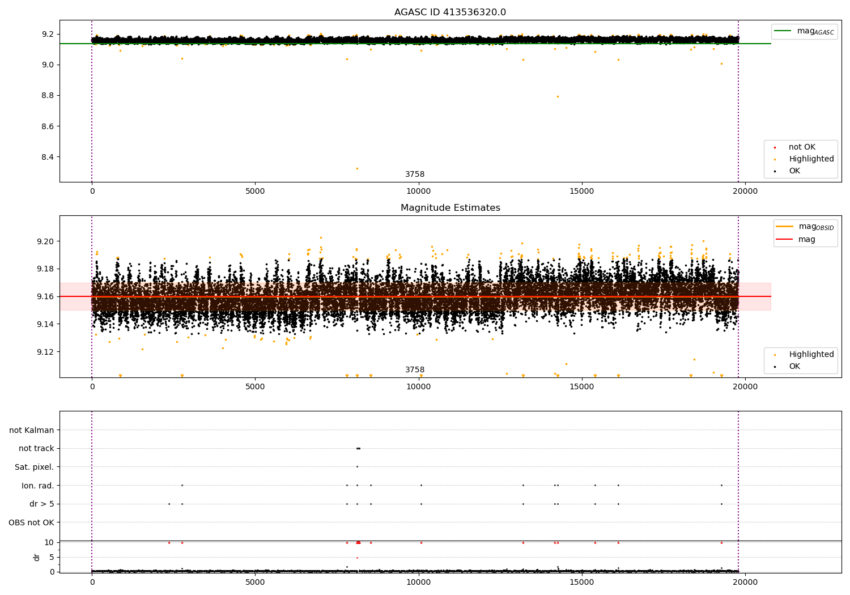
Task: Click the 'not track' axis label
Action: click(x=36, y=448)
